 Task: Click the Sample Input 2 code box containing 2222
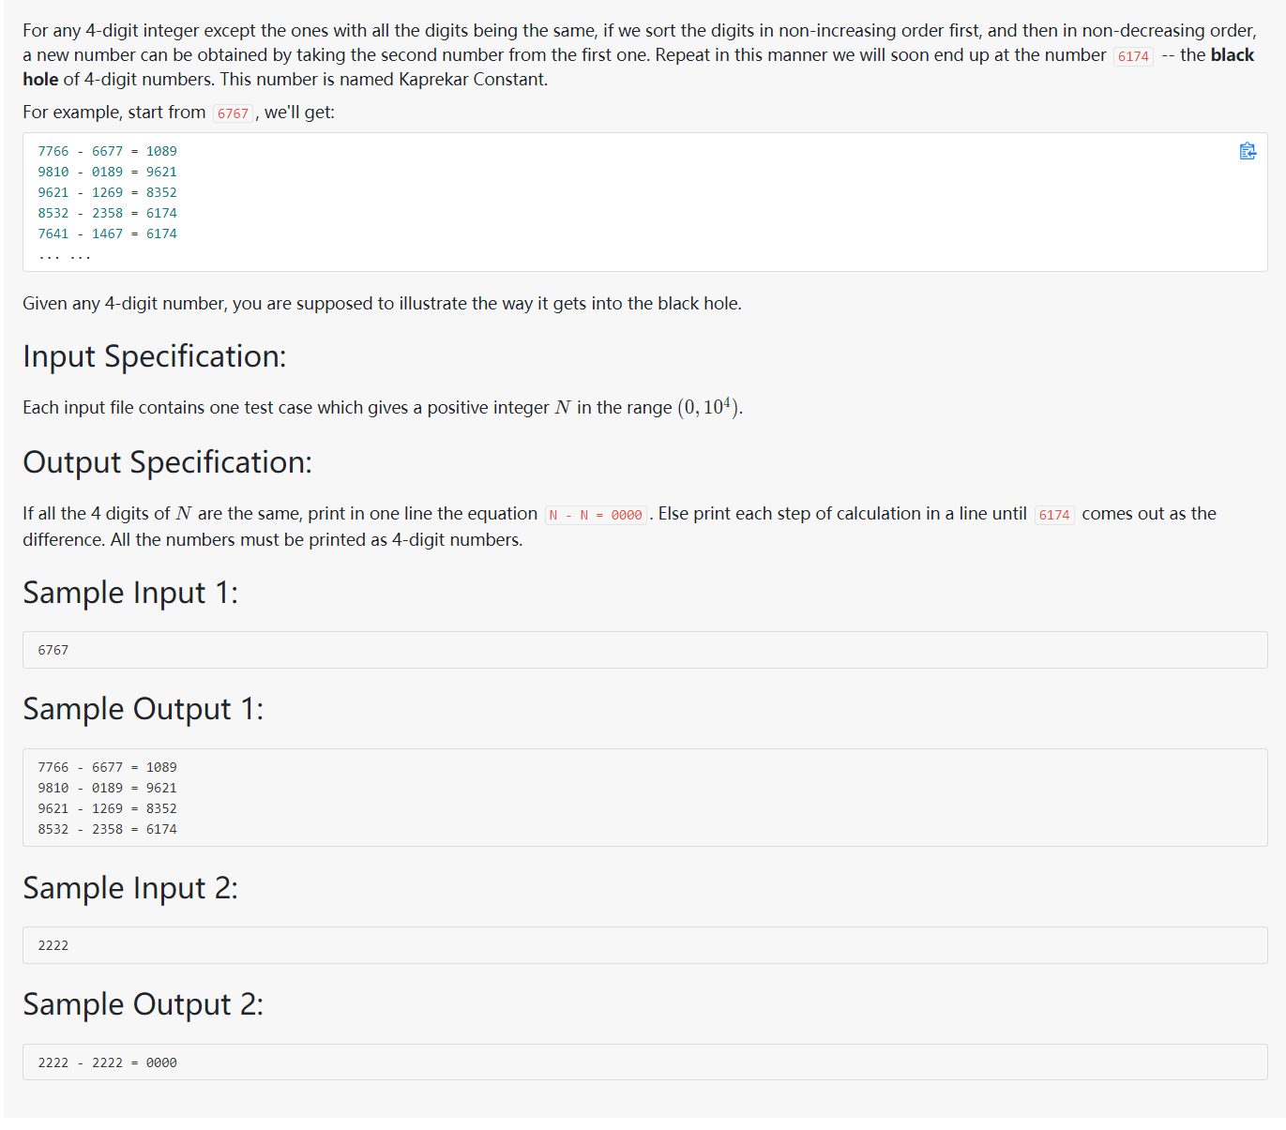644,945
